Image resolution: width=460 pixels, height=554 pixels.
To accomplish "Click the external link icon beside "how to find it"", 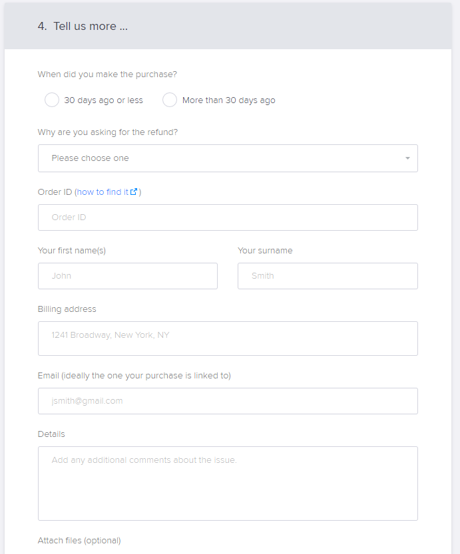I will tap(134, 192).
